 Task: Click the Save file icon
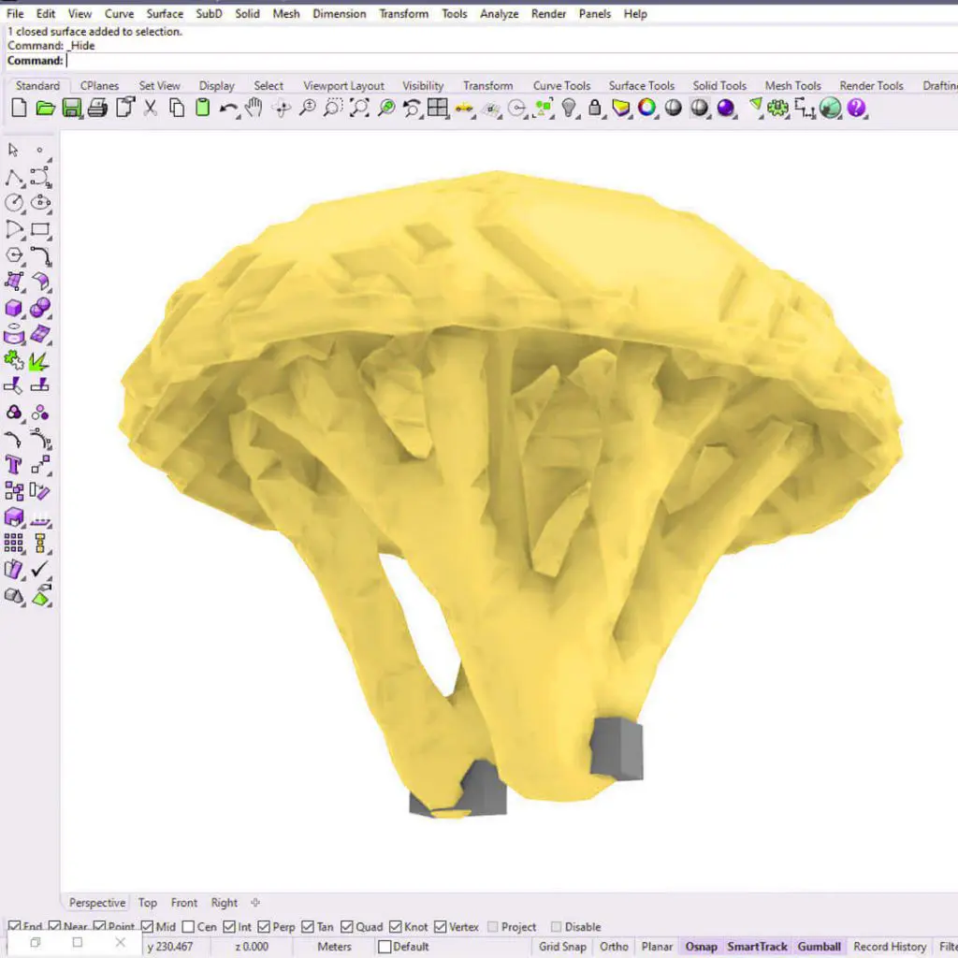click(71, 109)
